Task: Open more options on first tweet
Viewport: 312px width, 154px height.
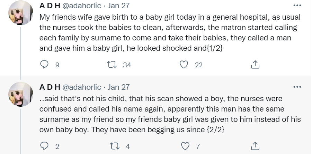Action: click(297, 6)
